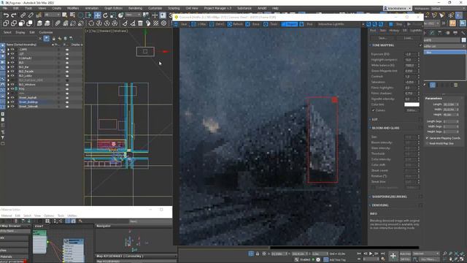Open the Modifiers menu
This screenshot has width=467, height=263.
[73, 8]
